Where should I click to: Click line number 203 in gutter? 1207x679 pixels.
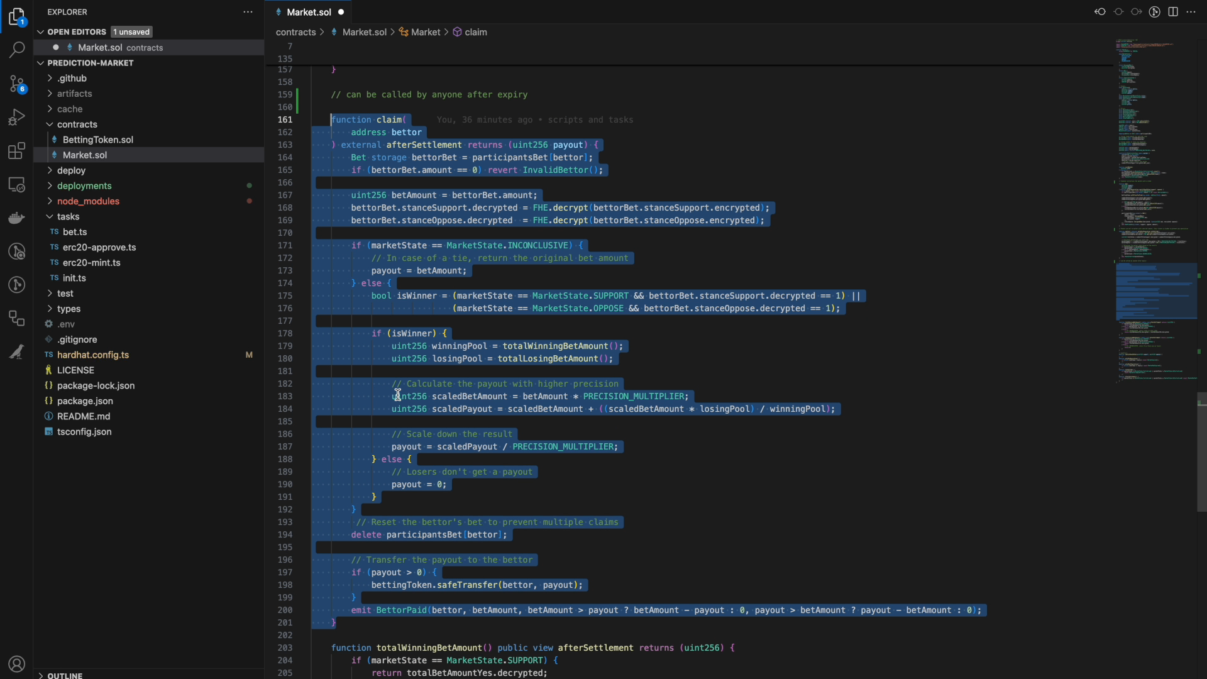[x=285, y=648]
